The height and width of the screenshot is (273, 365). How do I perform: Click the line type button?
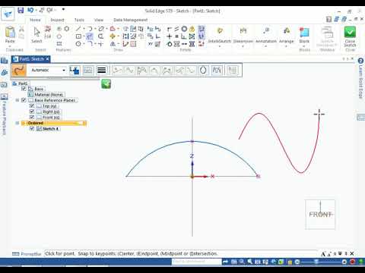[88, 70]
